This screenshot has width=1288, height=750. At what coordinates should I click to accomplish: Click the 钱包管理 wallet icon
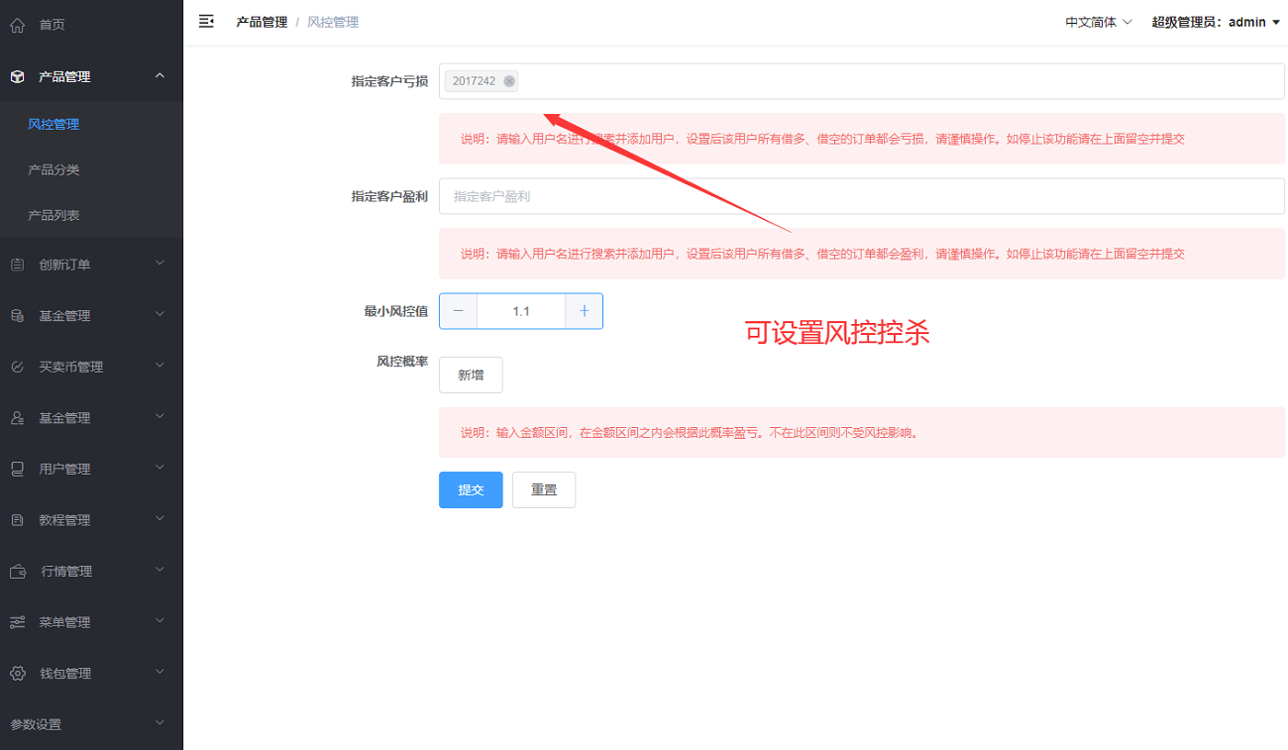pos(16,673)
